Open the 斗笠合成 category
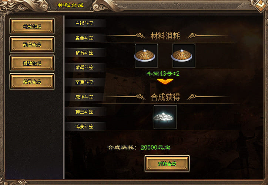The height and width of the screenshot is (185, 268). (32, 26)
